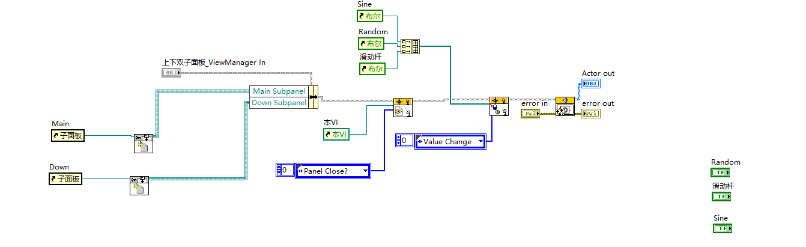The height and width of the screenshot is (247, 806).
Task: Click the Sine TF boolean terminal
Action: point(723,228)
